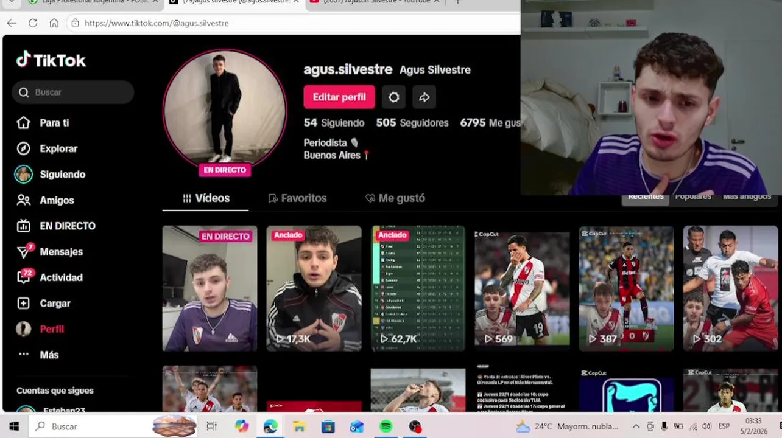The width and height of the screenshot is (782, 438).
Task: Click the tiktok.com address bar URL
Action: click(x=157, y=23)
